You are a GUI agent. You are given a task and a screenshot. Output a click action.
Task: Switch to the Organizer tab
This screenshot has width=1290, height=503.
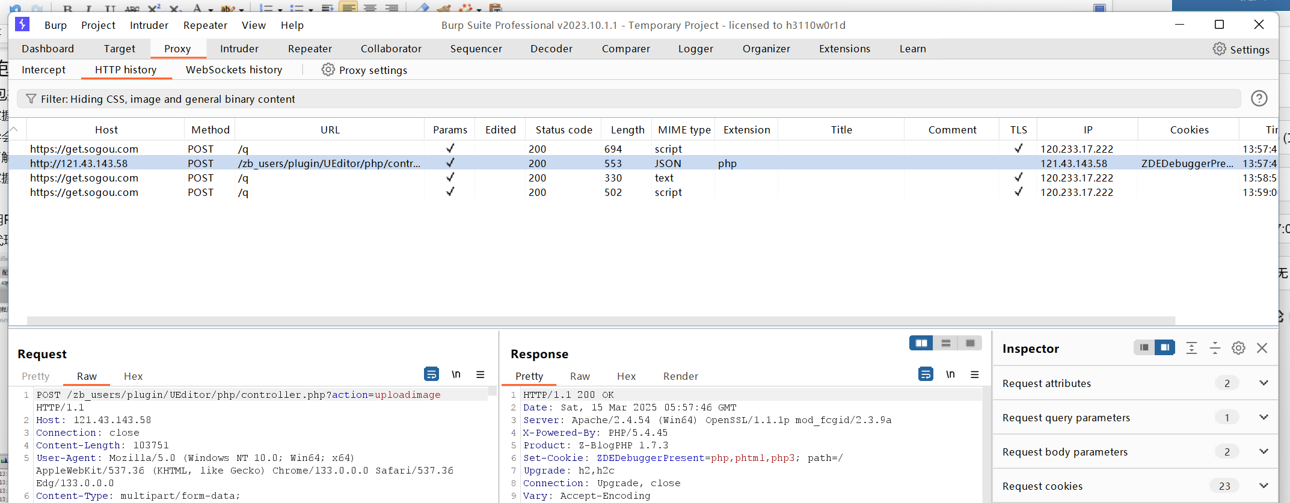click(x=766, y=49)
